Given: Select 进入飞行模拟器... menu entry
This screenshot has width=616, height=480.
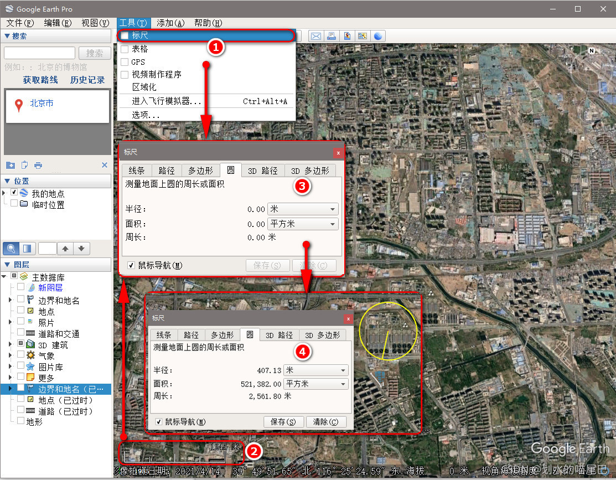Looking at the screenshot, I should click(x=206, y=101).
